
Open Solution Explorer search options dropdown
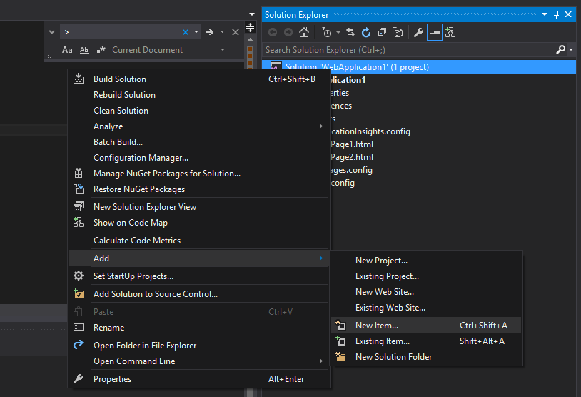pyautogui.click(x=570, y=50)
